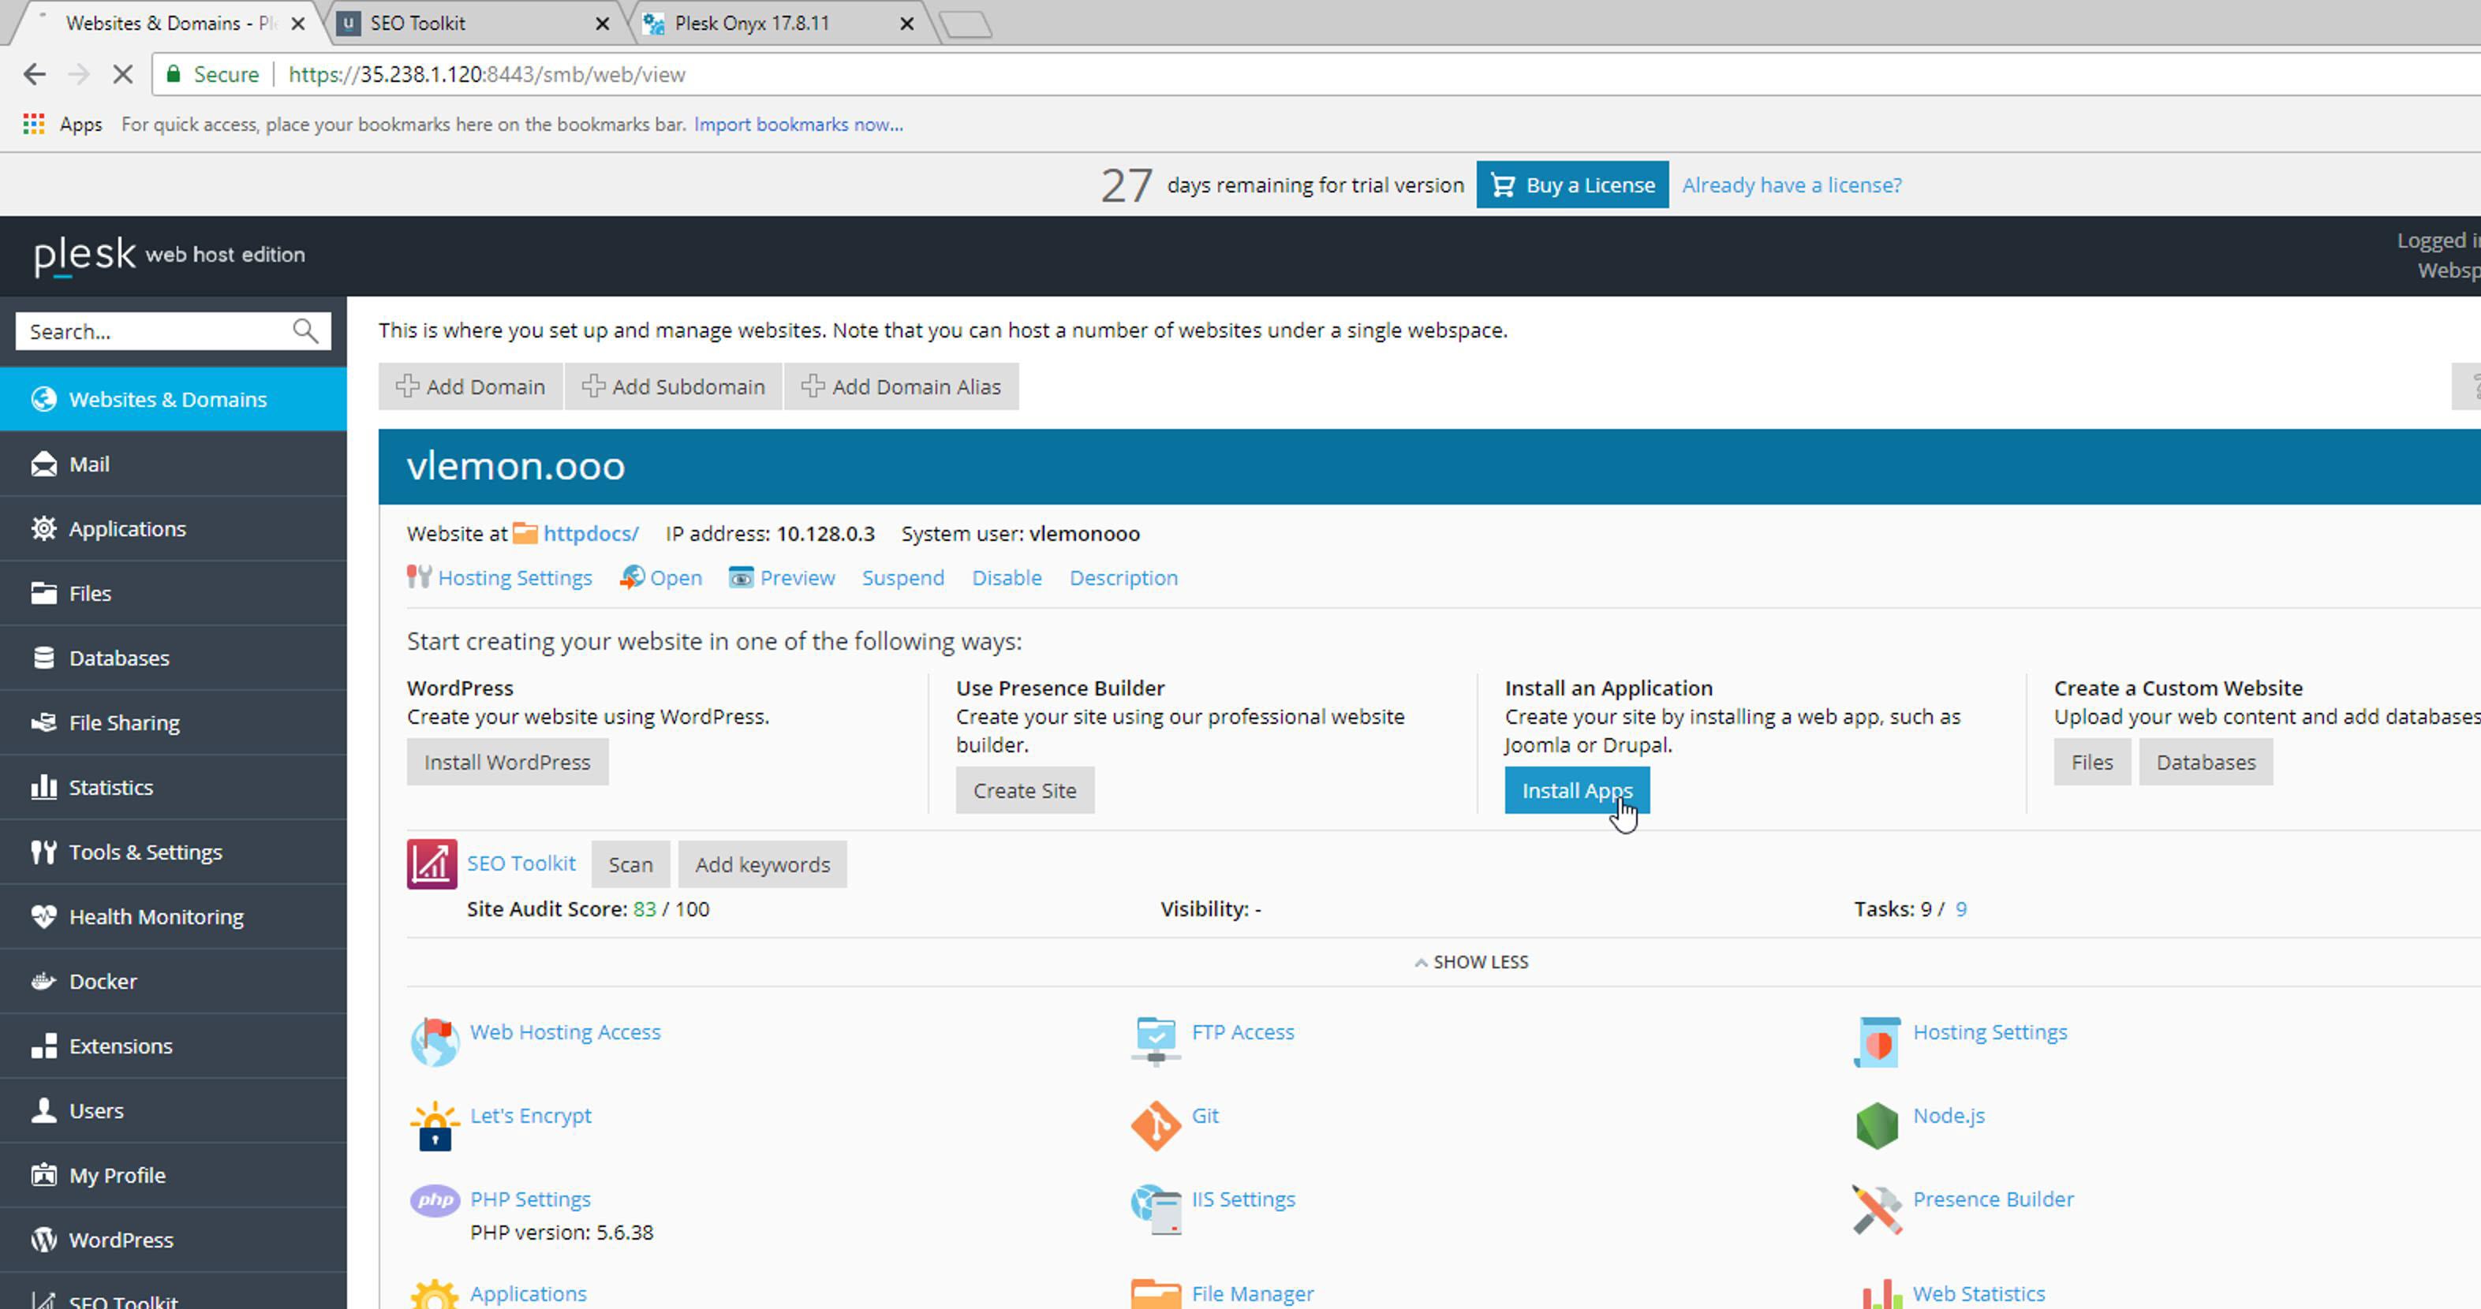
Task: Click Add Subdomain button
Action: [x=673, y=386]
